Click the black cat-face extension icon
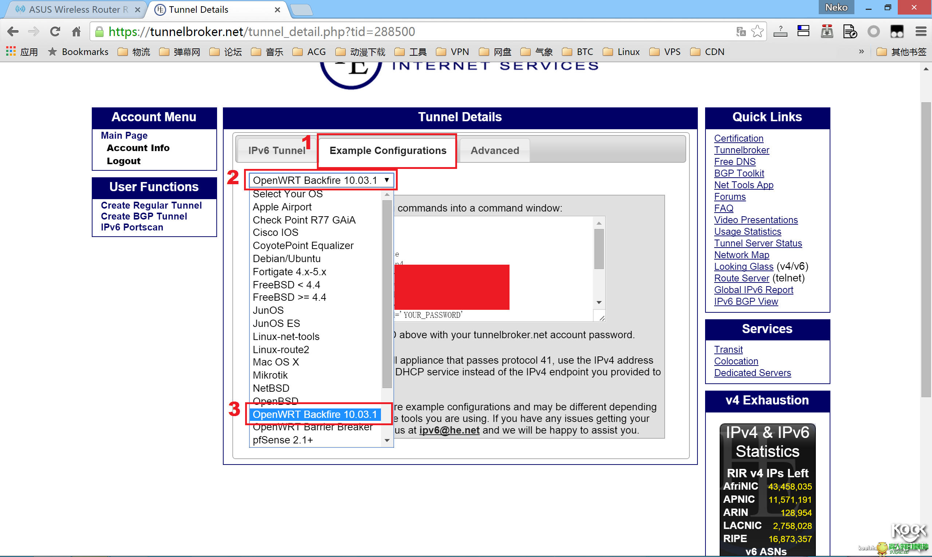Screen dimensions: 932x557 pyautogui.click(x=897, y=32)
